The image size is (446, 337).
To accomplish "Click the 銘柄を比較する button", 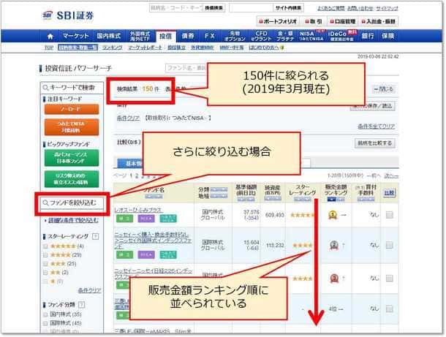I will 375,143.
